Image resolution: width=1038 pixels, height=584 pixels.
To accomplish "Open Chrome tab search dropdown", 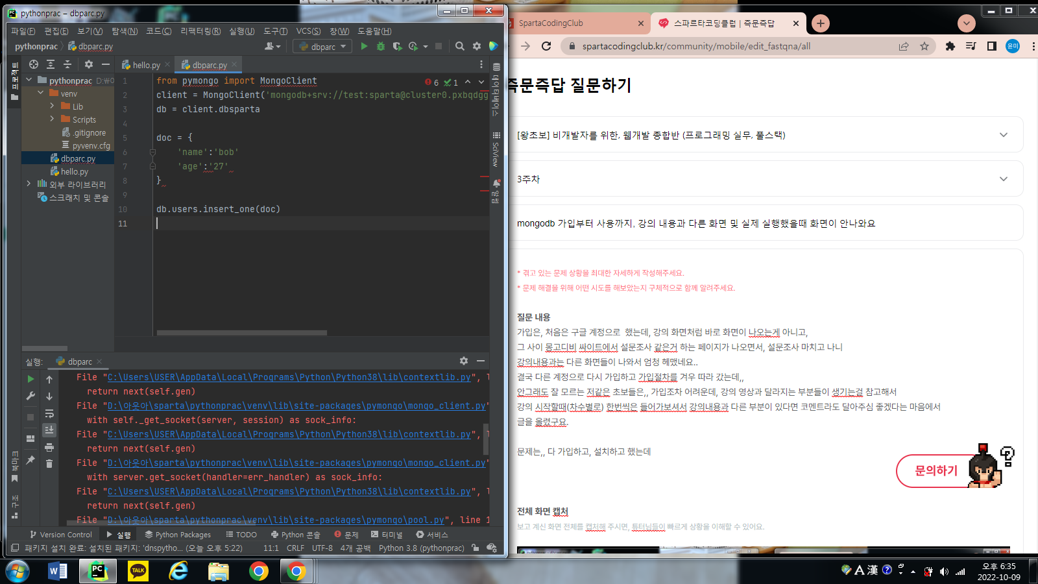I will 967,23.
